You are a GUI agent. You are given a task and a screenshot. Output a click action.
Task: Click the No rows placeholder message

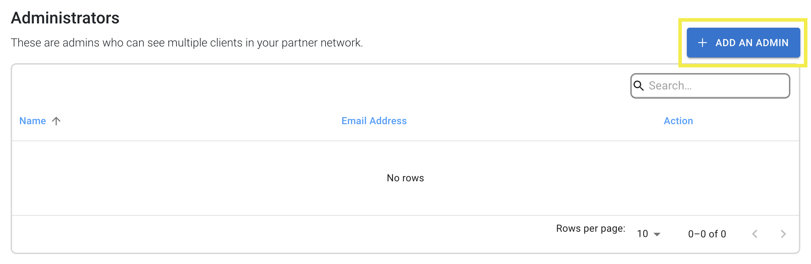(x=405, y=178)
